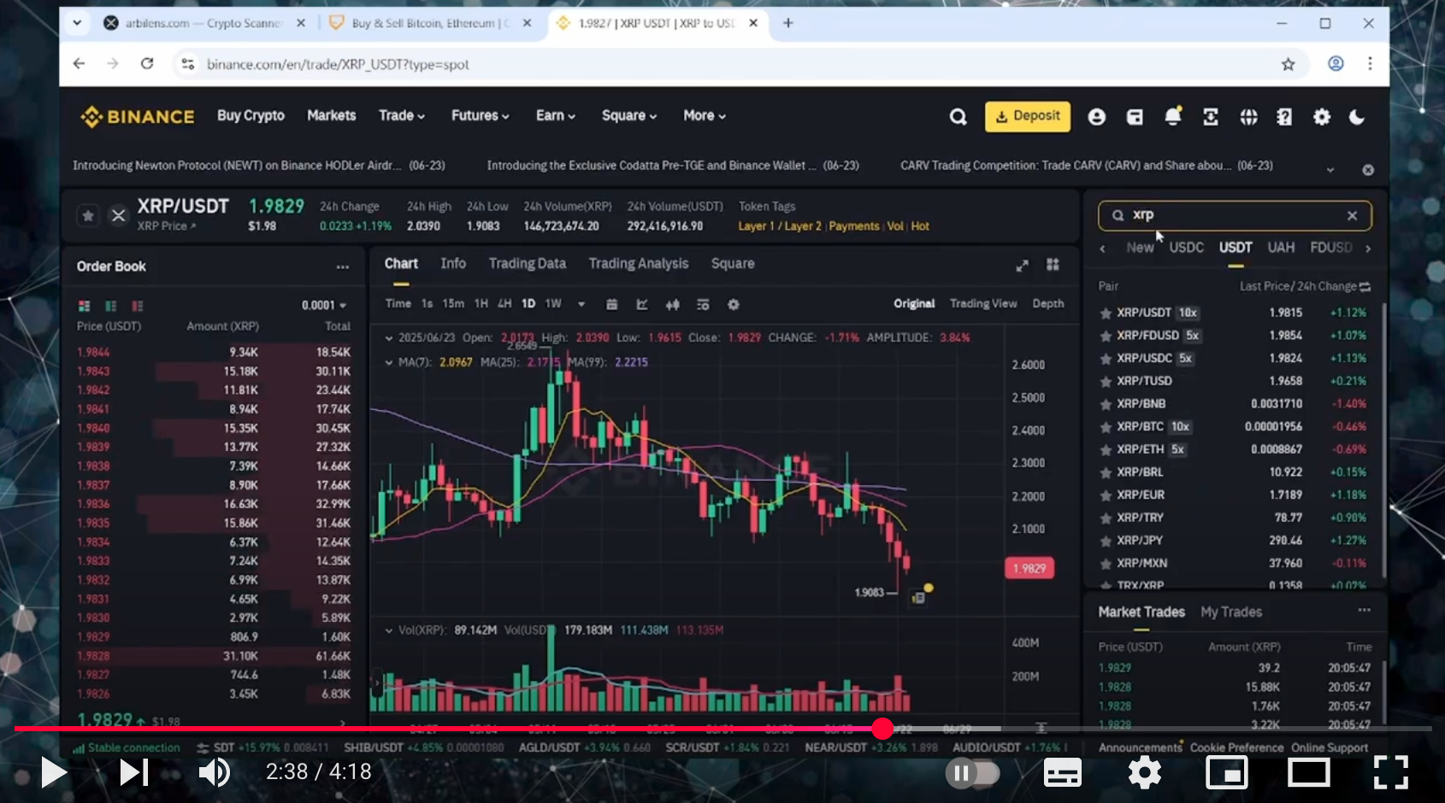Select the USDC market tab
This screenshot has width=1445, height=803.
(1186, 248)
